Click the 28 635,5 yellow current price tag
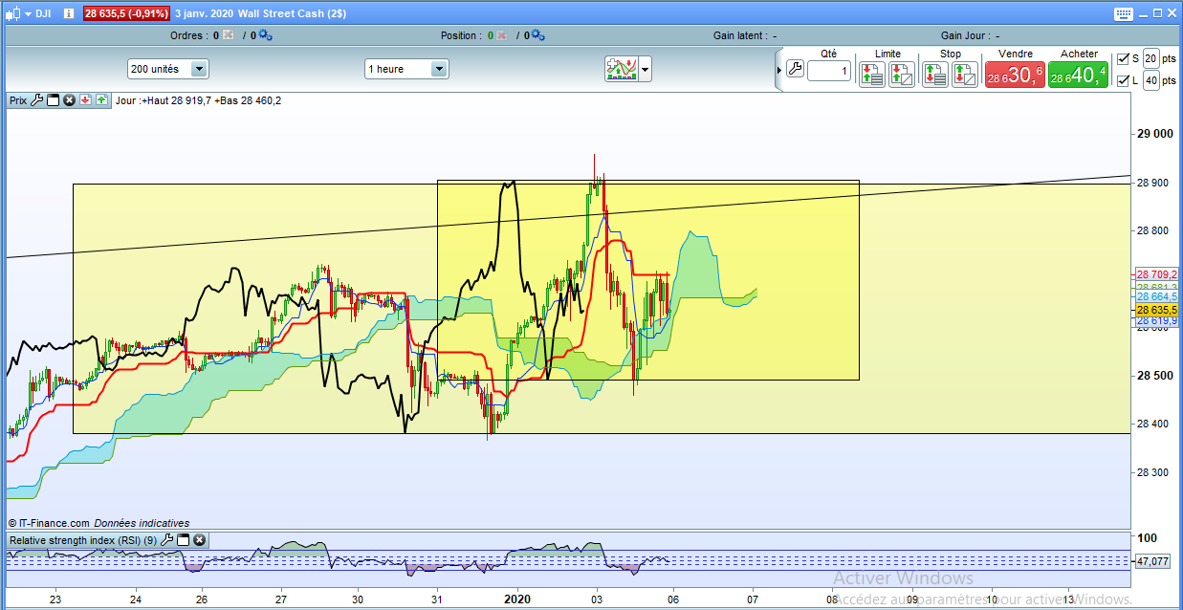1183x610 pixels. coord(1156,311)
